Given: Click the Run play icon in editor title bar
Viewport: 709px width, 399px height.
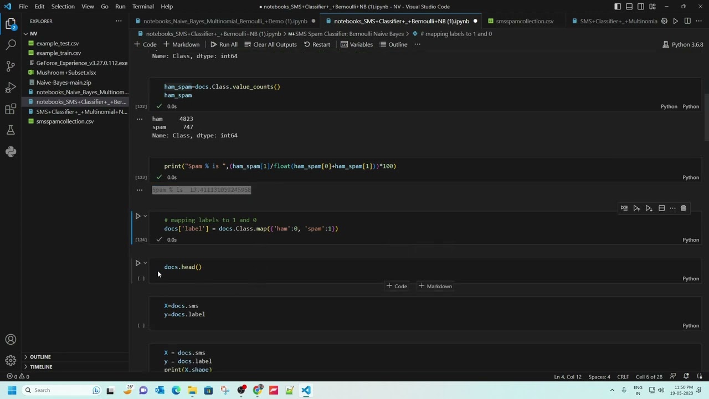Looking at the screenshot, I should [675, 21].
